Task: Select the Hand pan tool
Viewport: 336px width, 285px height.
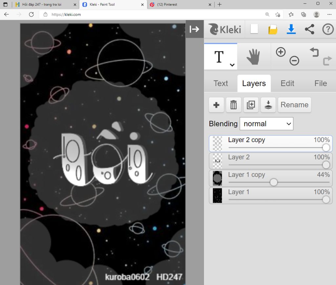Action: [x=253, y=57]
